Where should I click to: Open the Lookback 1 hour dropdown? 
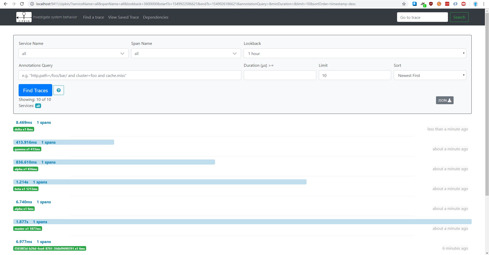pos(355,53)
